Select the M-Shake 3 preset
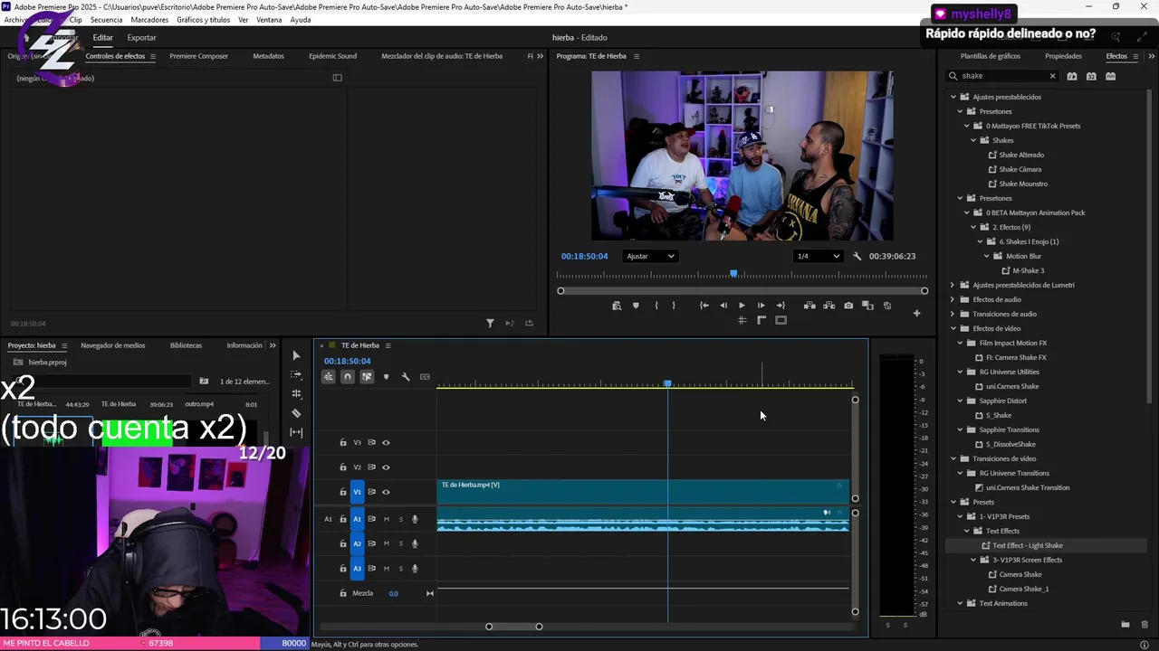 pyautogui.click(x=1028, y=270)
